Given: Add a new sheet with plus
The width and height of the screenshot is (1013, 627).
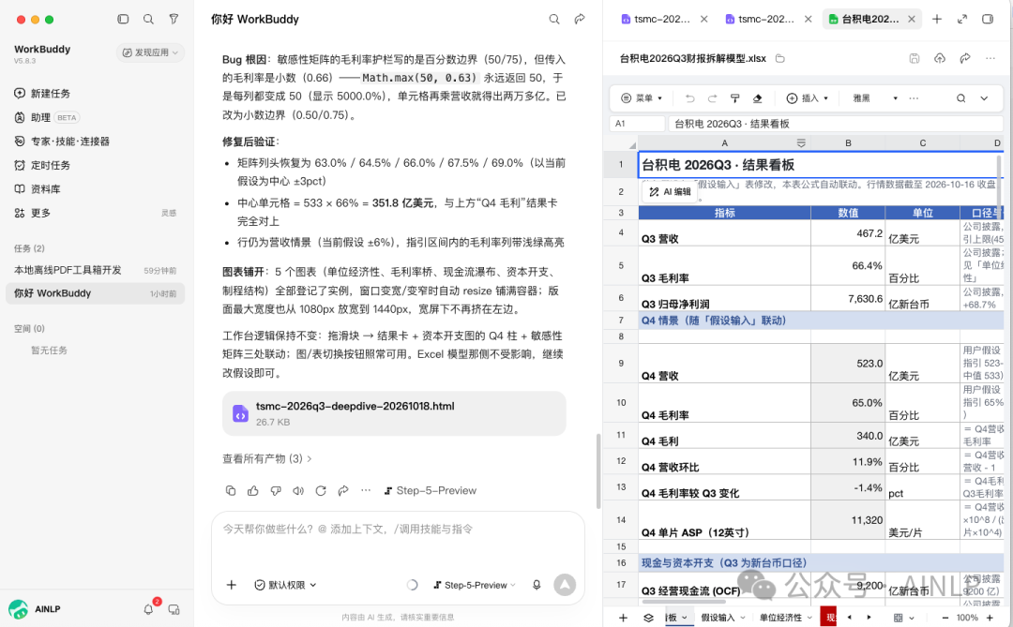Looking at the screenshot, I should [623, 618].
